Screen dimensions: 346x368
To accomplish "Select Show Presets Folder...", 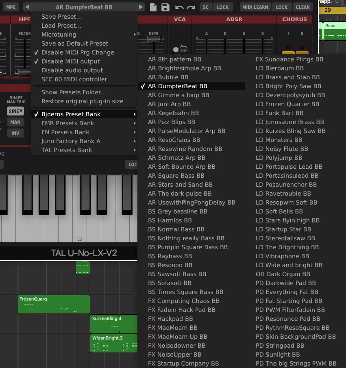I will tap(84, 92).
